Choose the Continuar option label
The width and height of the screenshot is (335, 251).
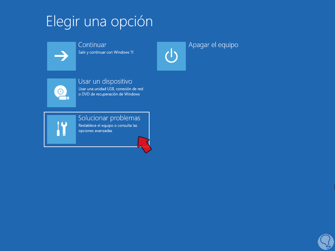(x=92, y=45)
